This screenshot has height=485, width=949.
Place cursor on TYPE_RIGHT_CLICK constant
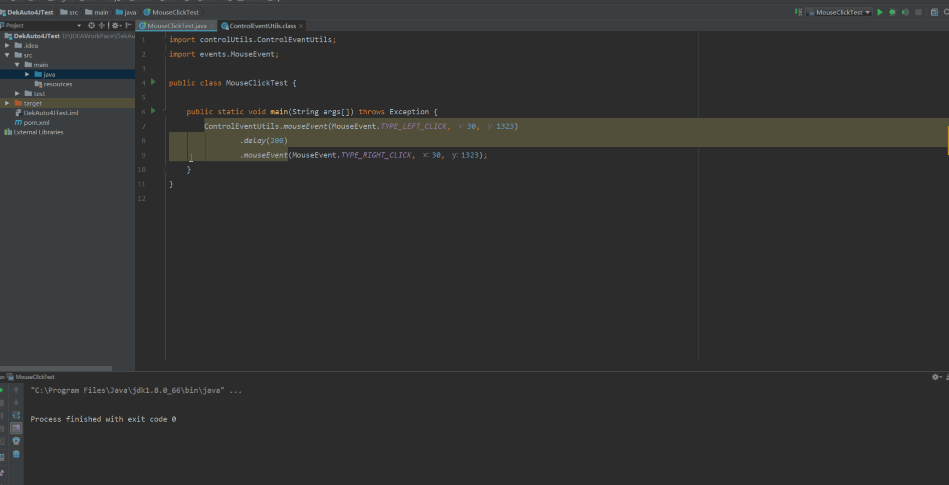click(376, 155)
